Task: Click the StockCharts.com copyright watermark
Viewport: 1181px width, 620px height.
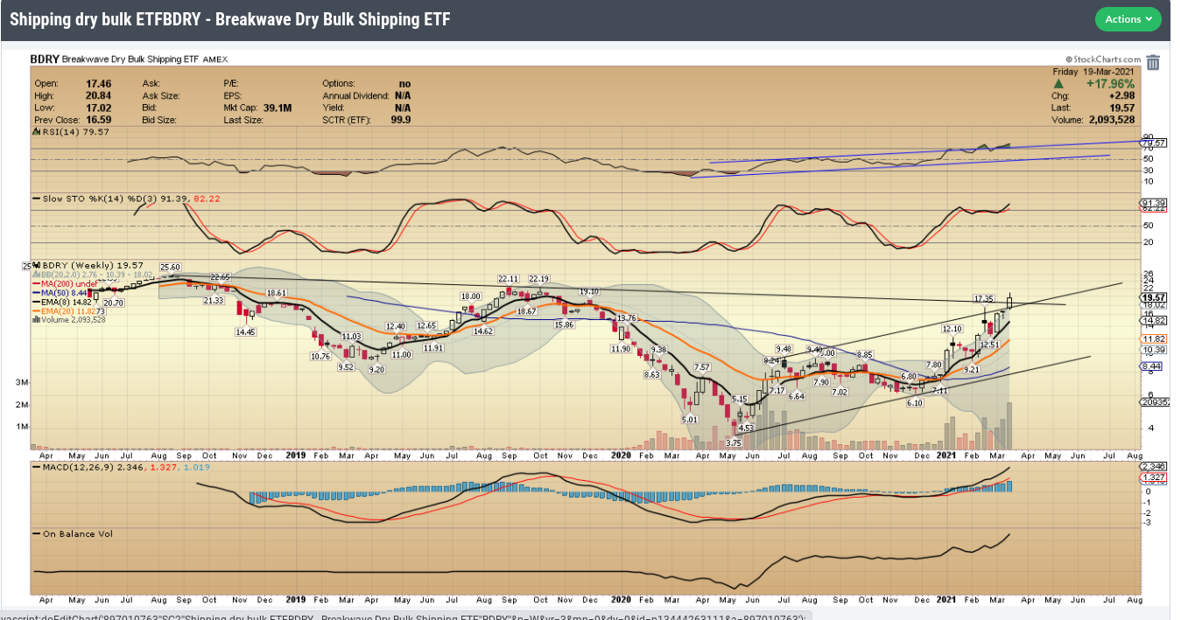Action: [x=1104, y=59]
